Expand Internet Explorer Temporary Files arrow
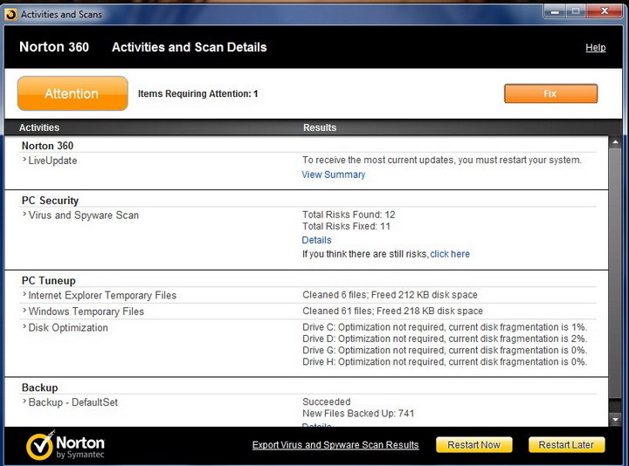Viewport: 629px width, 466px height. click(x=24, y=295)
